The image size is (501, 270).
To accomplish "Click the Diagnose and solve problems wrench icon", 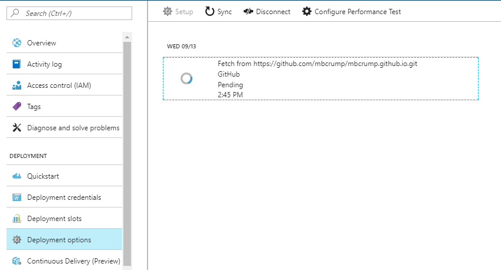I will pos(17,128).
